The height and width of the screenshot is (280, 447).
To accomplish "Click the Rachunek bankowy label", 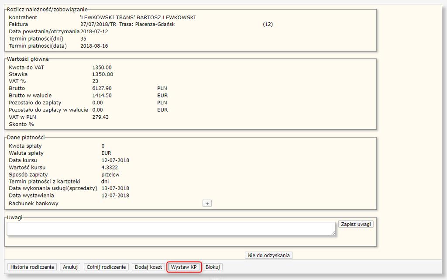I will pos(34,204).
